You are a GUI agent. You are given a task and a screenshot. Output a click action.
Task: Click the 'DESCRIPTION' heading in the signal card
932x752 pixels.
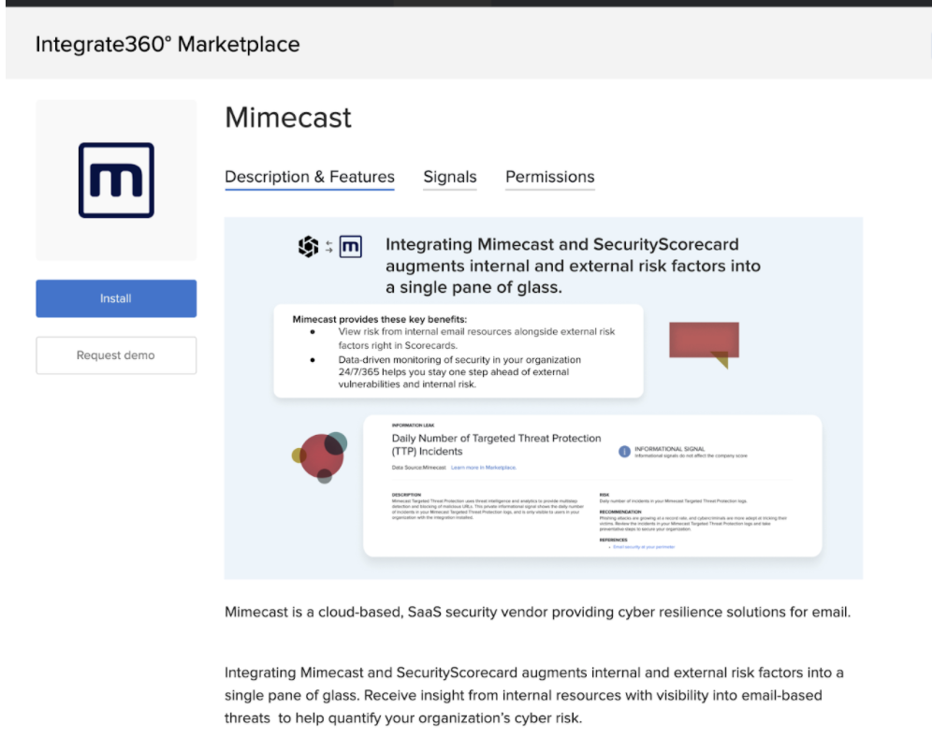tap(406, 494)
